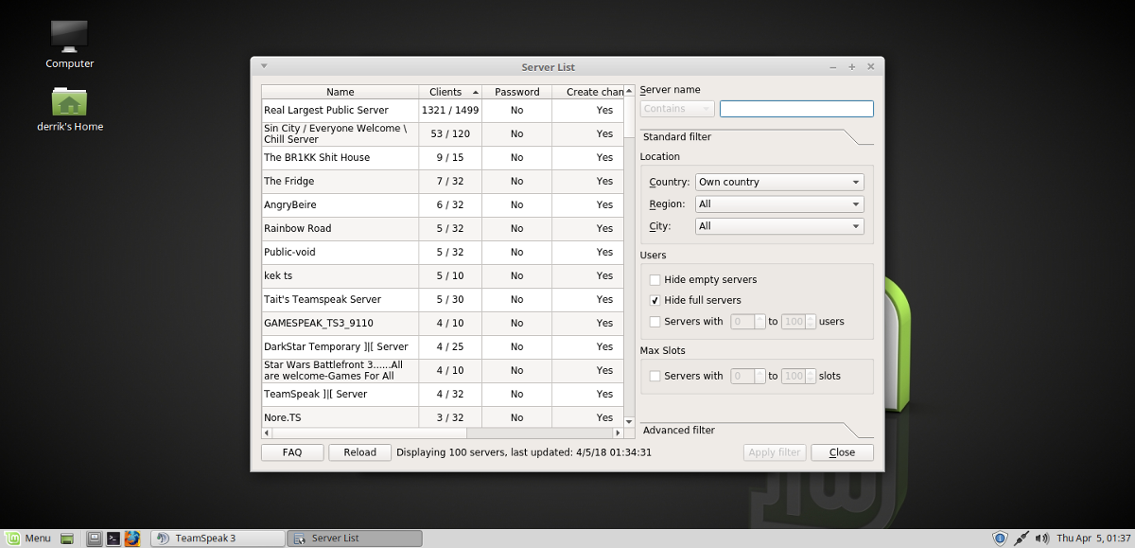Open the server name 'Contains' dropdown
The width and height of the screenshot is (1135, 548).
point(677,109)
